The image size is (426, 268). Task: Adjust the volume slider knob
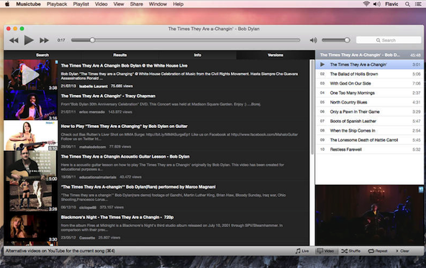pyautogui.click(x=347, y=40)
